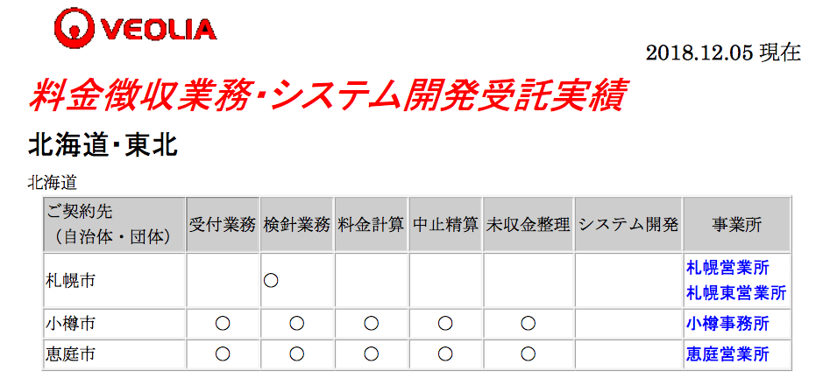
Task: Click the 北海道・東北 section heading
Action: 103,147
